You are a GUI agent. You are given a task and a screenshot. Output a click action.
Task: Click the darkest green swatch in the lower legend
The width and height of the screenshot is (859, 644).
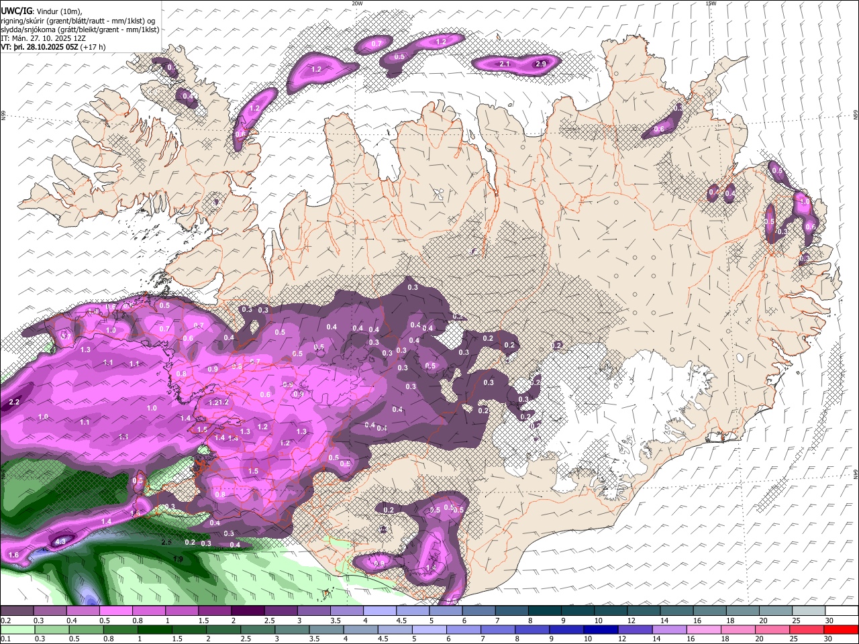(155, 630)
